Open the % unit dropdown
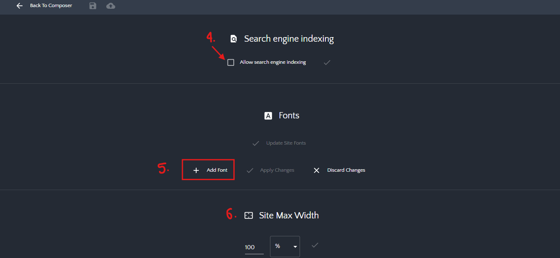 coord(285,246)
